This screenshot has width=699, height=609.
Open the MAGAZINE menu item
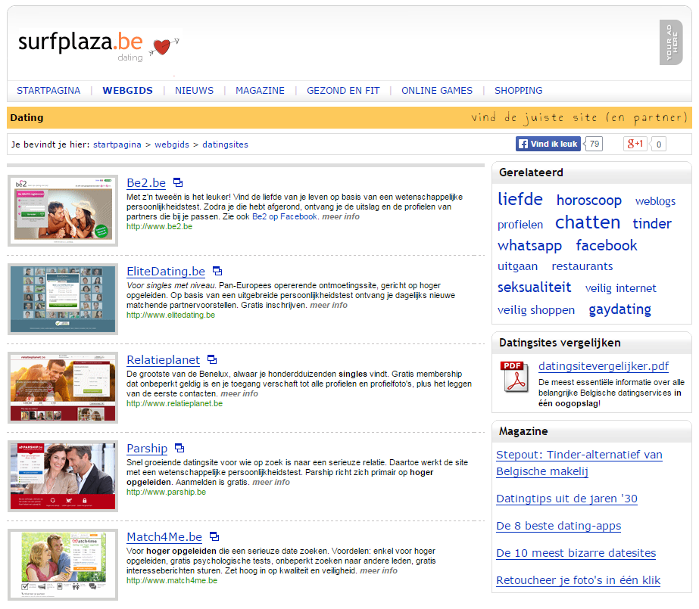[x=260, y=90]
